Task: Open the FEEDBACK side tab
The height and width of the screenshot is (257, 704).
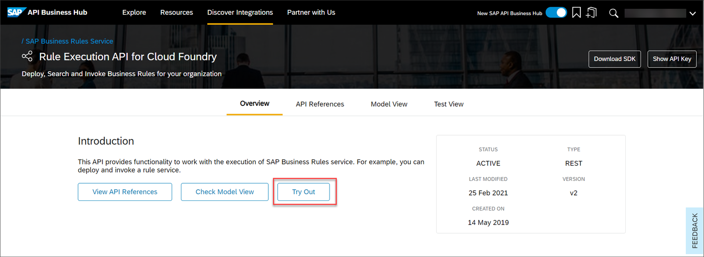Action: click(x=695, y=231)
